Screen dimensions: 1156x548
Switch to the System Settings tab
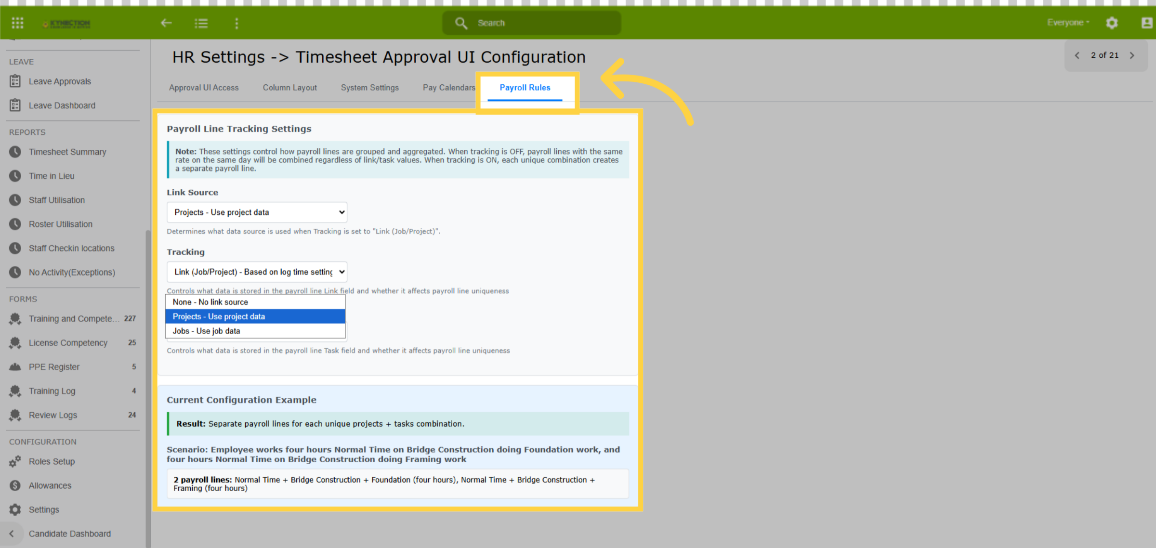click(370, 88)
